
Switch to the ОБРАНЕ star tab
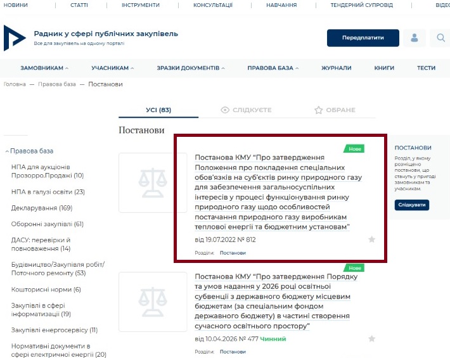(x=335, y=110)
